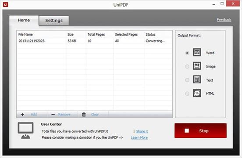Click the total files converted text
Screen dimensions: 242x158
[x=75, y=131]
